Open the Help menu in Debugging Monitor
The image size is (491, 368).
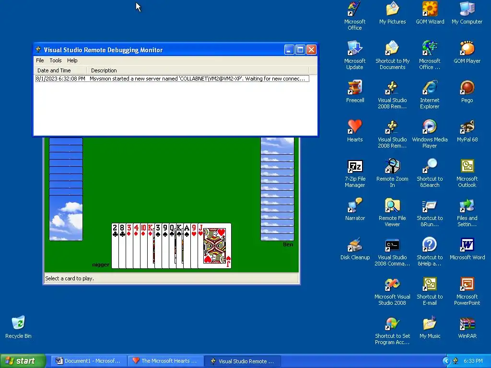(x=72, y=60)
